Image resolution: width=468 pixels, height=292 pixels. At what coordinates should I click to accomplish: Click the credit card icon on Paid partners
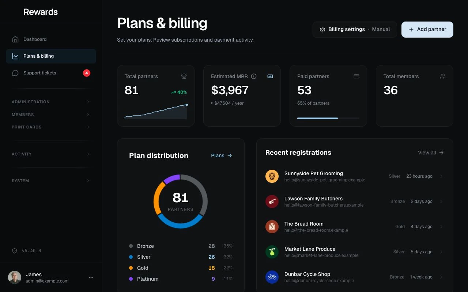tap(356, 76)
